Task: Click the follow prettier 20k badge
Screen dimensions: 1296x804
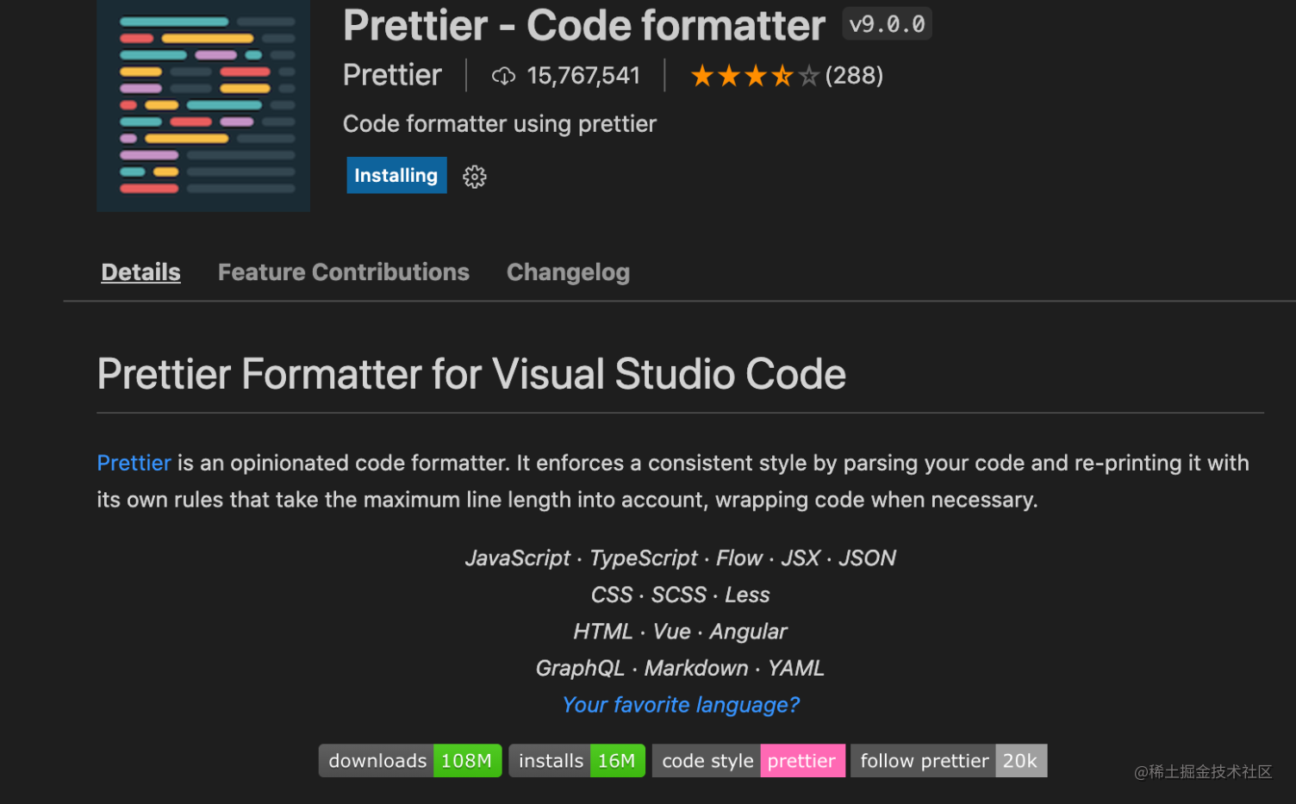Action: tap(948, 760)
